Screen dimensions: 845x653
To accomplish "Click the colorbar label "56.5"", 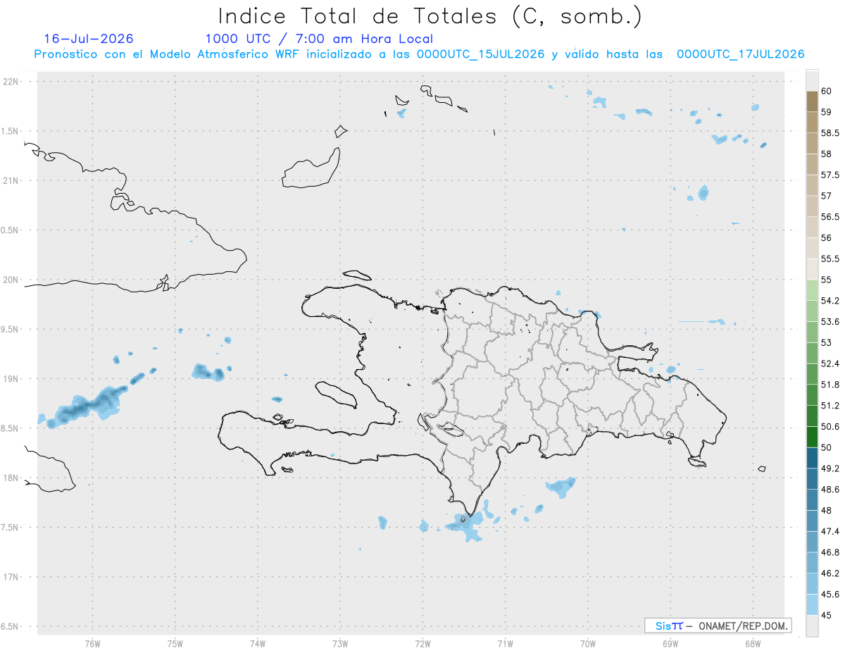I will tap(830, 217).
